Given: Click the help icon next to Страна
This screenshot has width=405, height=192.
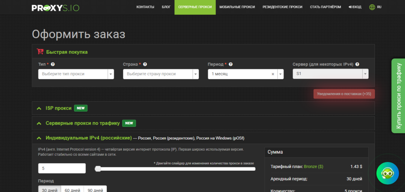Looking at the screenshot, I should point(145,64).
